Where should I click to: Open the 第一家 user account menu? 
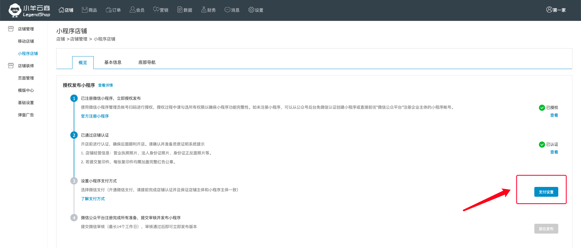tap(556, 10)
